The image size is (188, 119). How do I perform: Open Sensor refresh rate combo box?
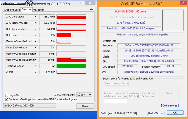[84, 95]
